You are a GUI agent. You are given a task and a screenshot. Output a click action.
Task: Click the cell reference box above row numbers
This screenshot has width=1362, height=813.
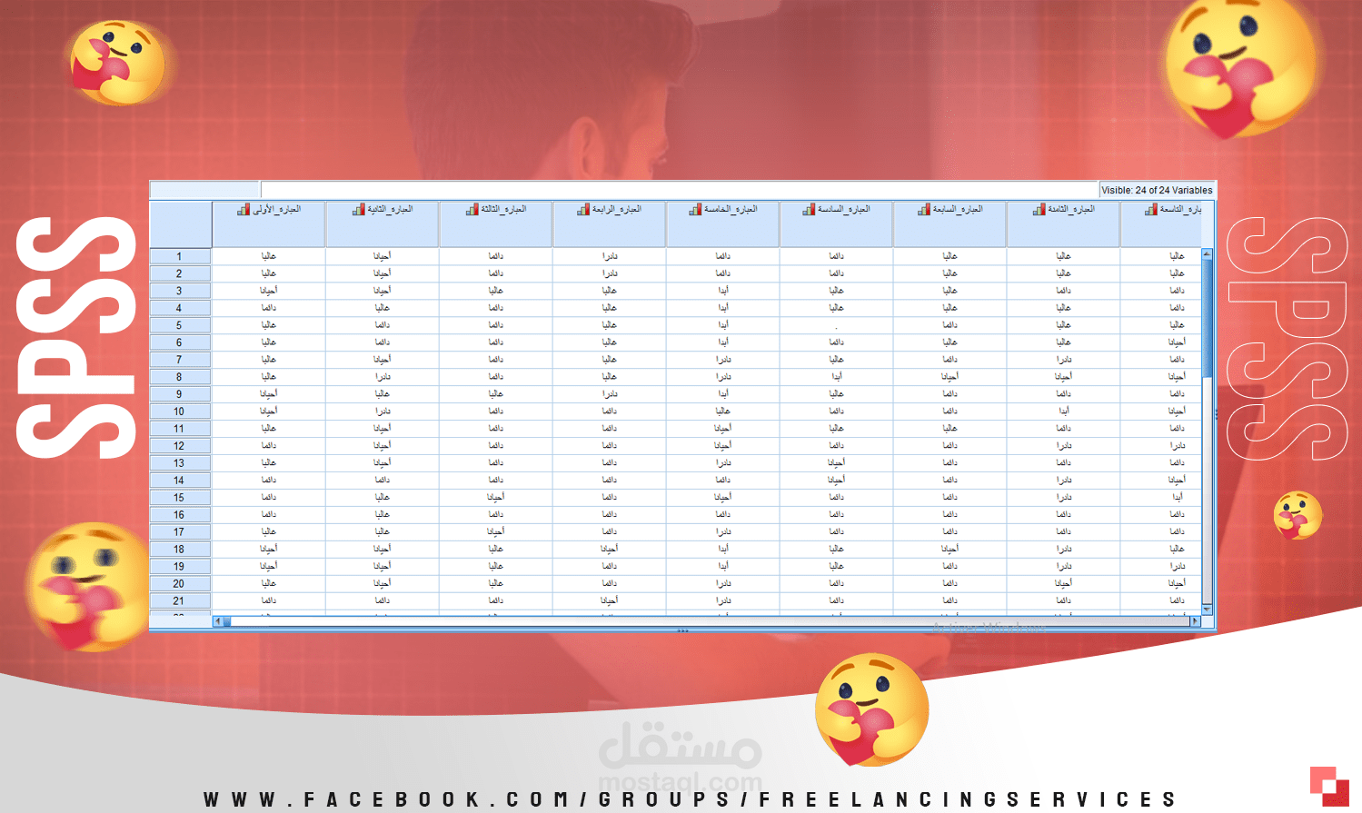pyautogui.click(x=205, y=190)
